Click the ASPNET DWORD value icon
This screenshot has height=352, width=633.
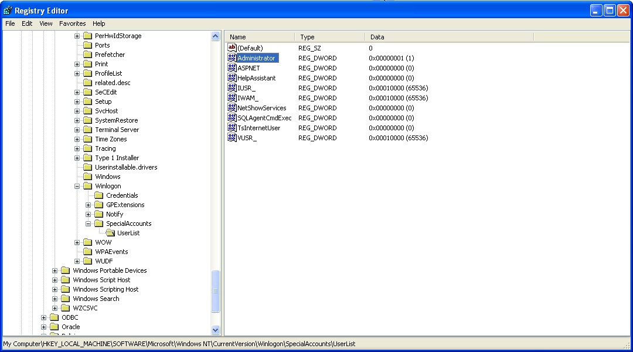coord(232,68)
